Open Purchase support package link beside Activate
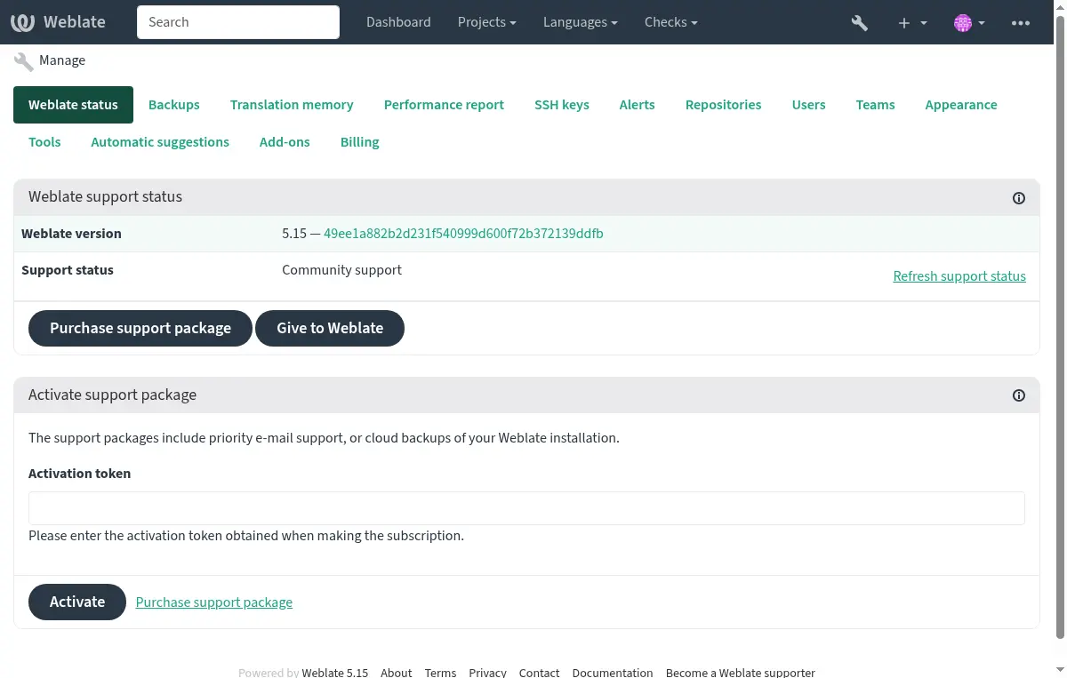This screenshot has height=678, width=1067. tap(214, 602)
